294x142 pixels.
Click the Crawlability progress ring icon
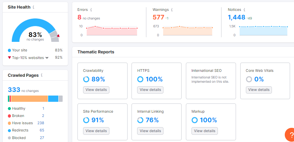point(86,79)
